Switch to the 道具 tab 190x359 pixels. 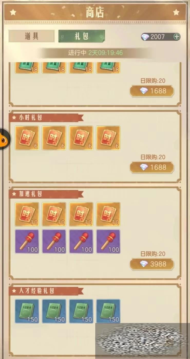pos(32,36)
